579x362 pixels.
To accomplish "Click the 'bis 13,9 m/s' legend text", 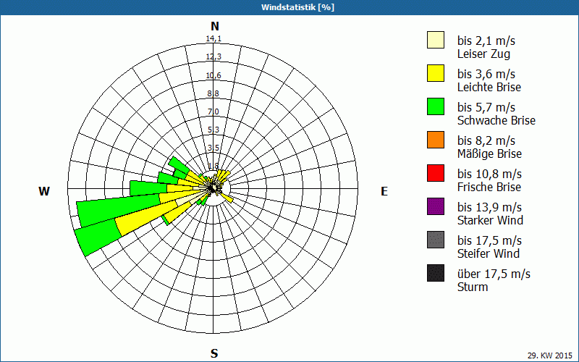I will click(x=489, y=207).
